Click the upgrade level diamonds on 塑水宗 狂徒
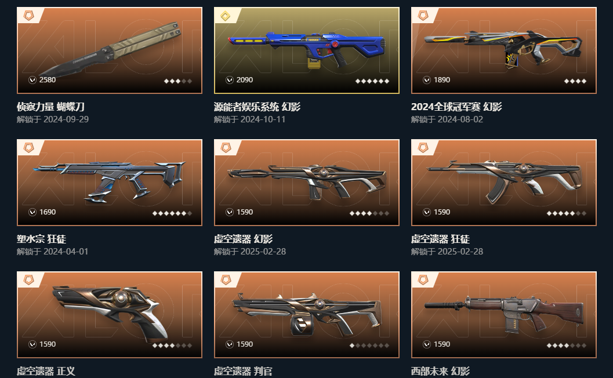The height and width of the screenshot is (378, 613). (x=172, y=213)
